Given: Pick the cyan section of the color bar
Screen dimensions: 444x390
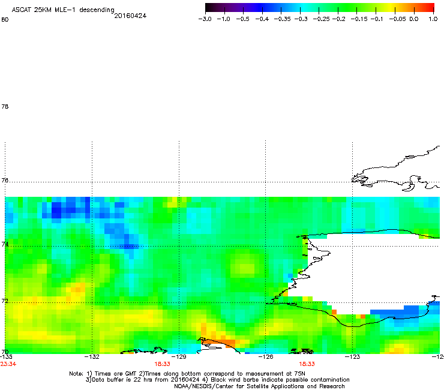Looking at the screenshot, I should pyautogui.click(x=304, y=8).
